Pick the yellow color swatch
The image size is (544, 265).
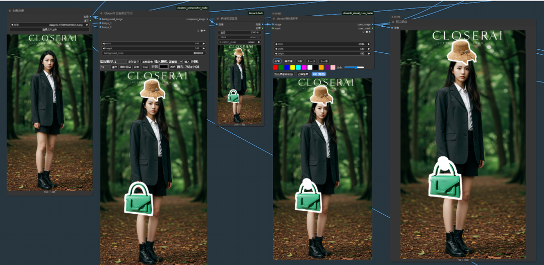(x=293, y=67)
